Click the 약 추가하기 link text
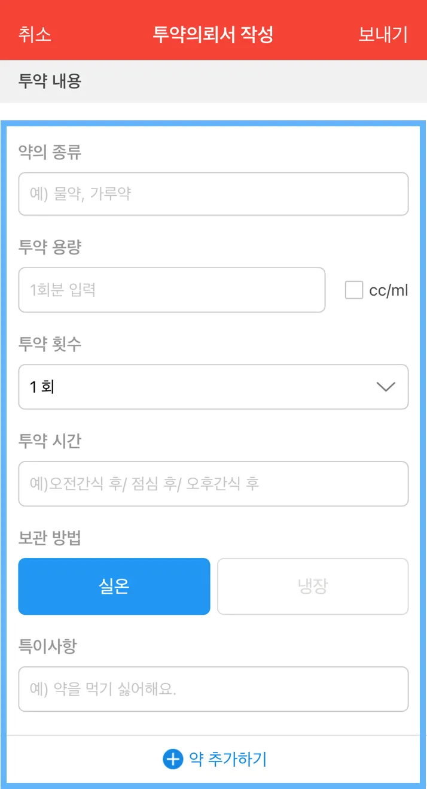427x789 pixels. [228, 760]
